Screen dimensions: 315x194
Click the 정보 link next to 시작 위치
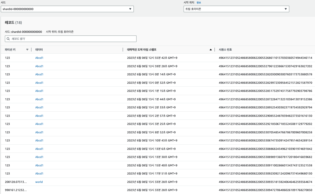(x=199, y=2)
